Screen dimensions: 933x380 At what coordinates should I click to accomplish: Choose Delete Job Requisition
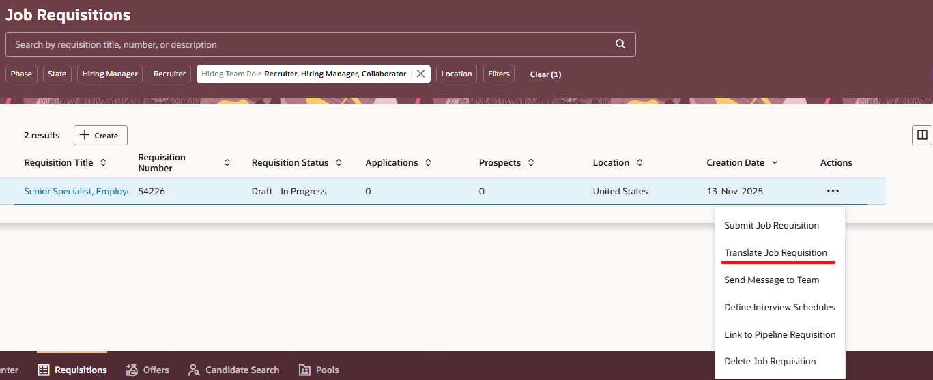(x=770, y=362)
